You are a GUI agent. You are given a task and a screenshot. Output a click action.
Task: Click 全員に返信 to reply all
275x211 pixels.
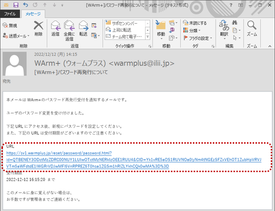69,30
